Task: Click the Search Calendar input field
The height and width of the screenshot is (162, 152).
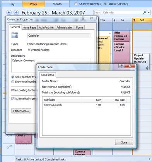Action: pyautogui.click(x=118, y=12)
